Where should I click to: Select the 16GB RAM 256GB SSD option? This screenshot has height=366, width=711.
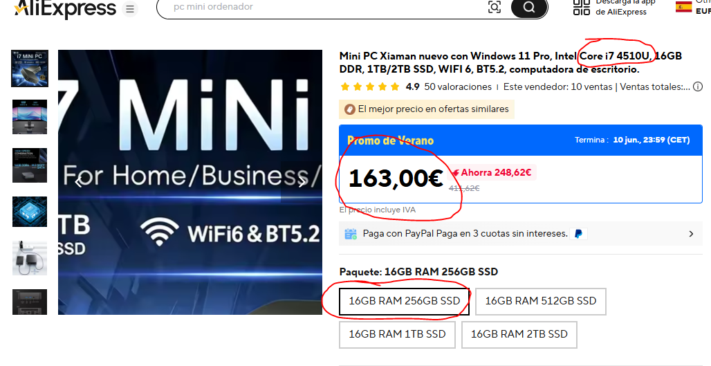point(404,301)
